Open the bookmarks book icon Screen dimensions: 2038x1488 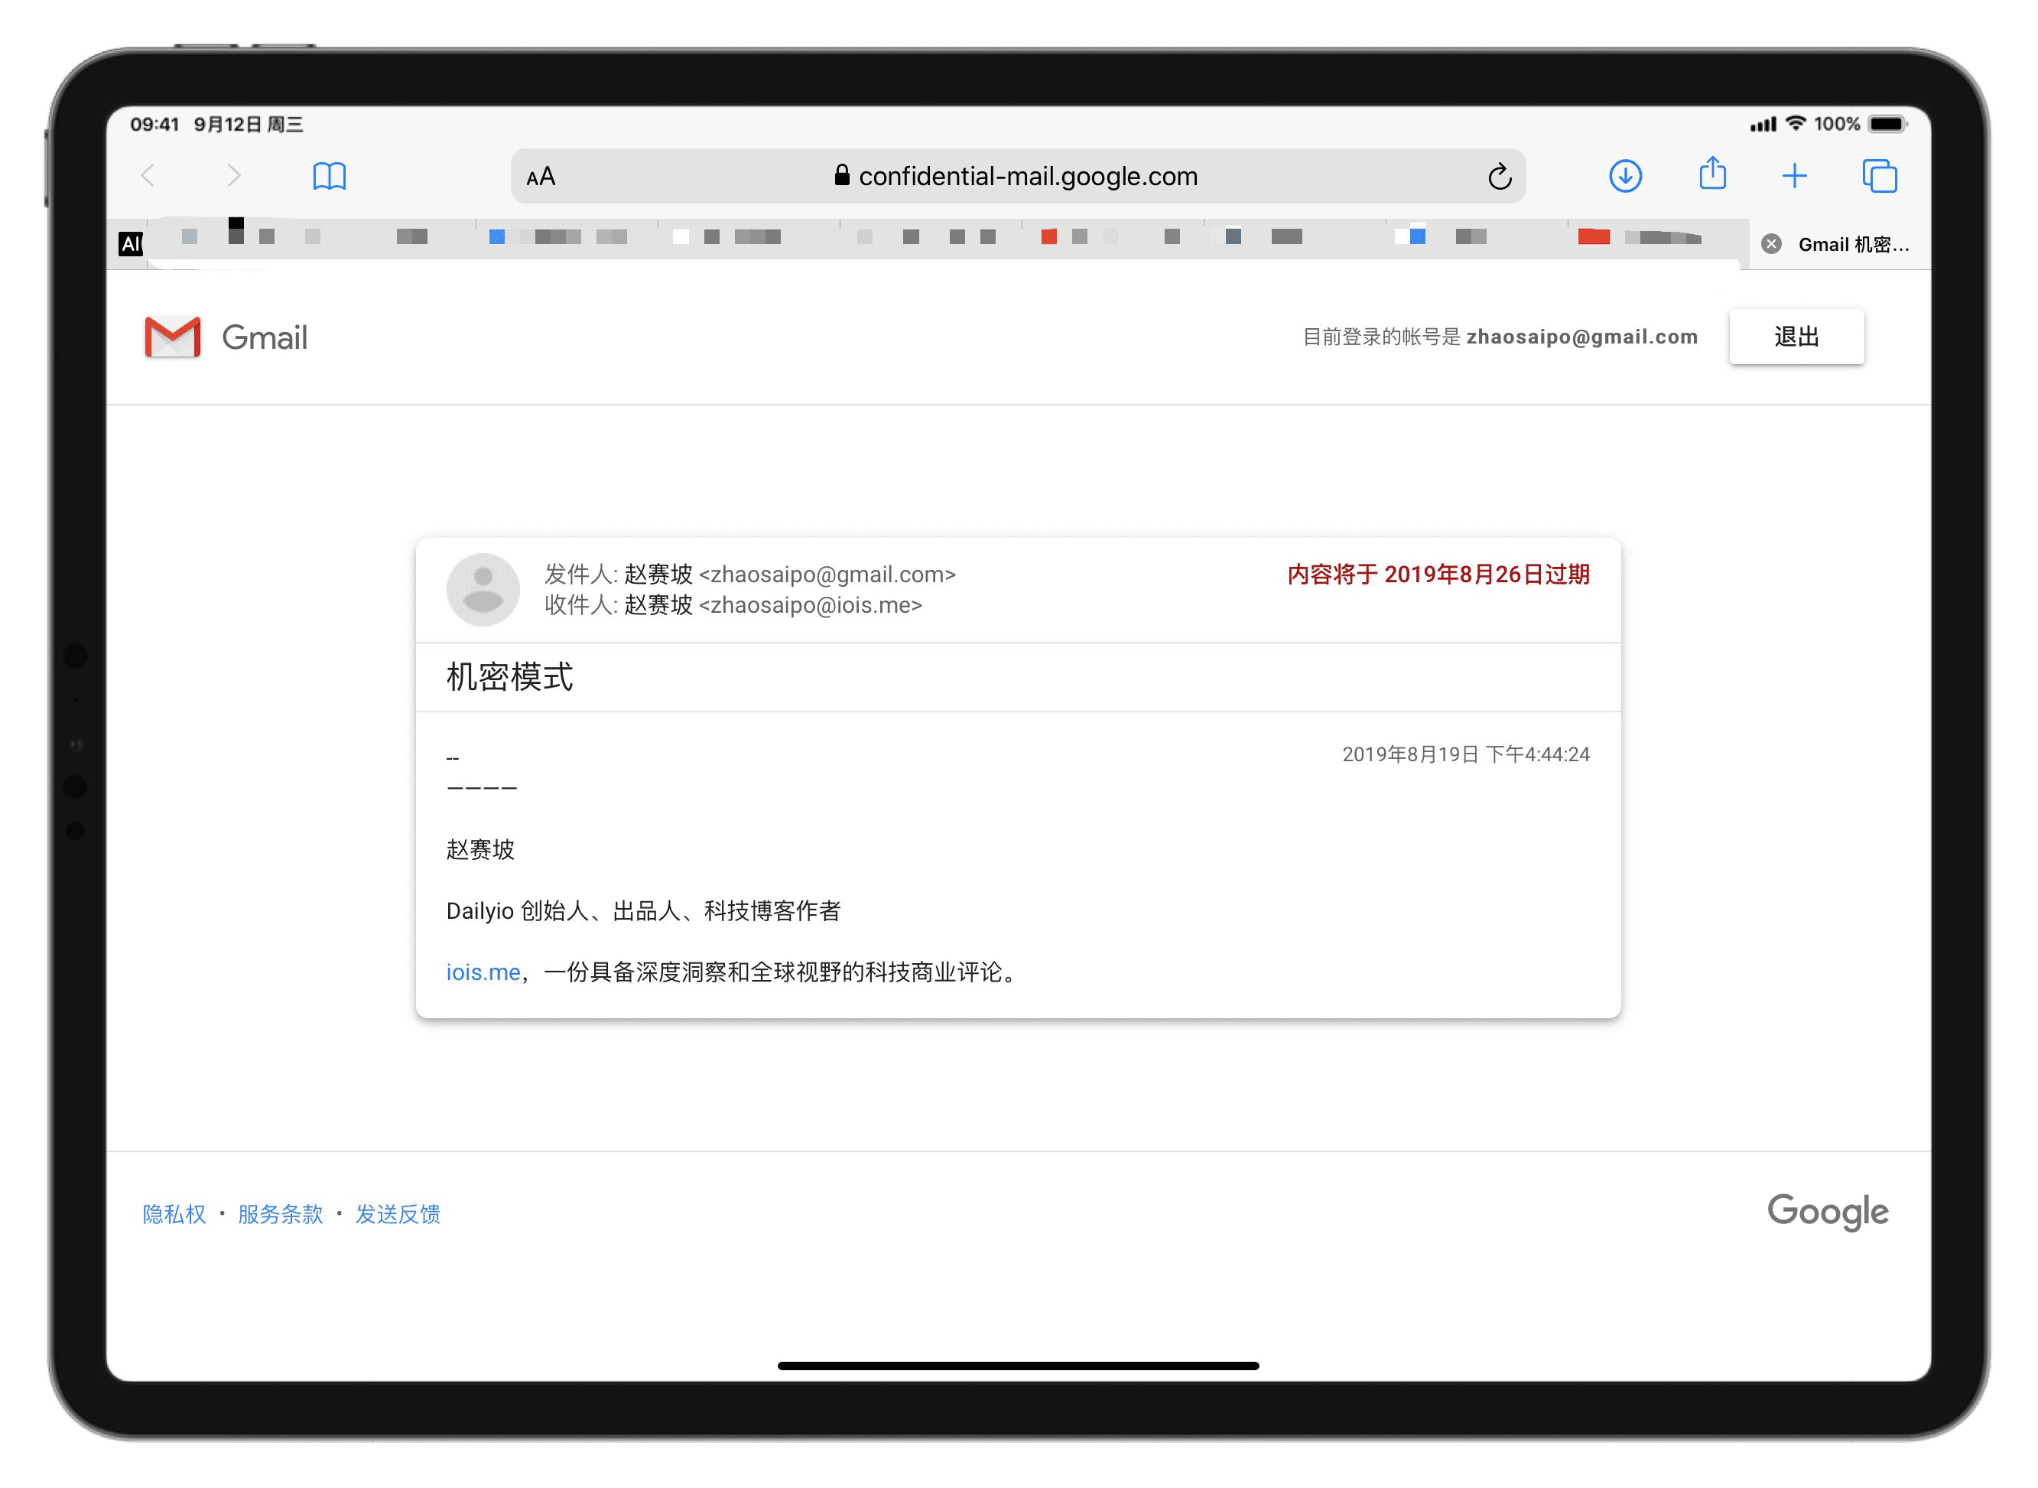point(330,176)
